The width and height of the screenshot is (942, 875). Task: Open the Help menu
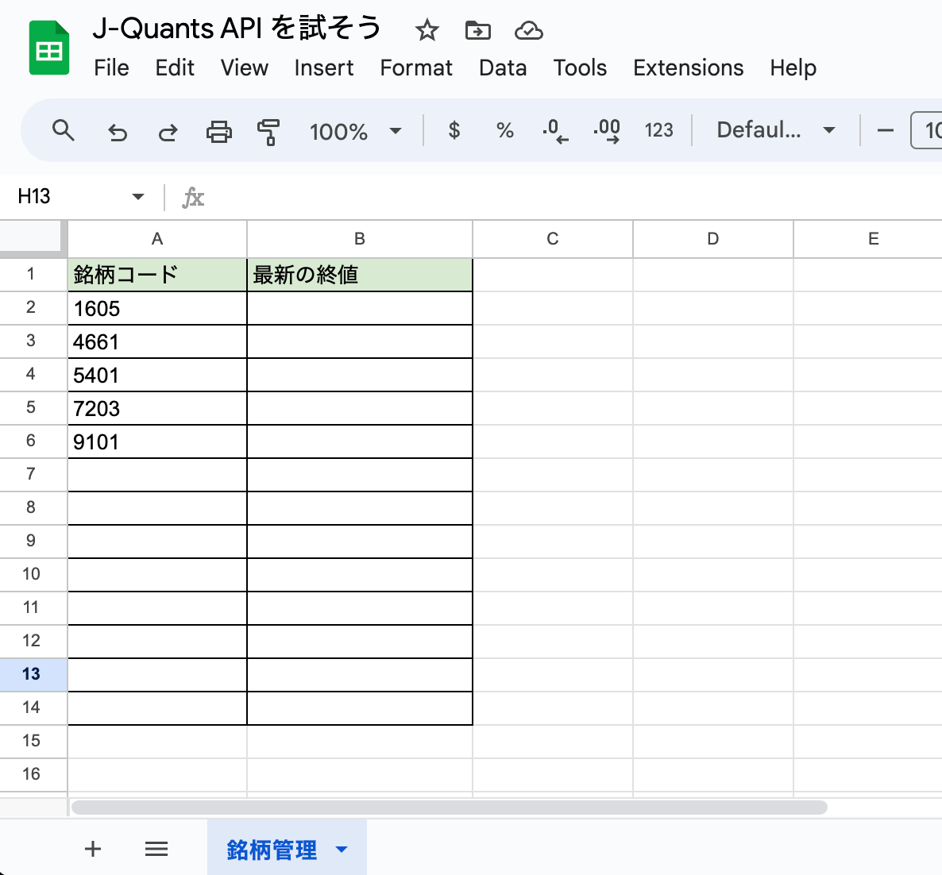(793, 67)
